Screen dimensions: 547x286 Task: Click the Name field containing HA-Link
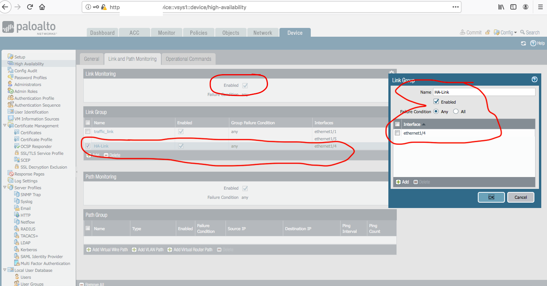click(x=484, y=92)
